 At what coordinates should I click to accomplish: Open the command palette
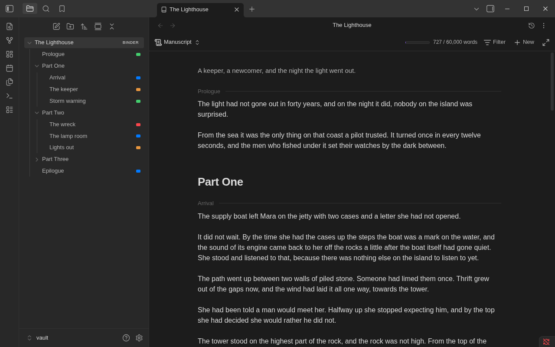pos(10,96)
